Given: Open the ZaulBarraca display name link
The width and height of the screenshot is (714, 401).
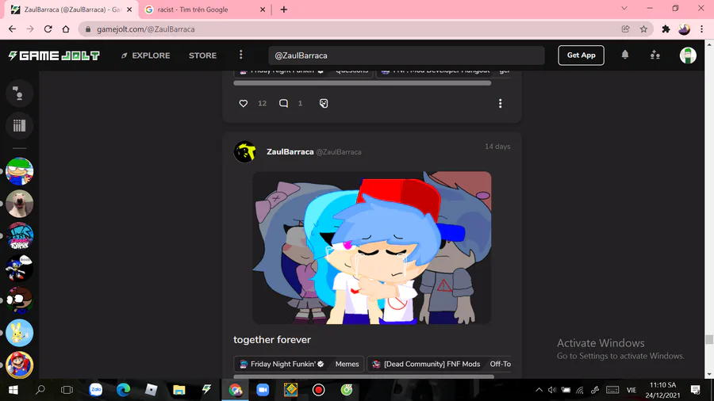Looking at the screenshot, I should coord(290,152).
